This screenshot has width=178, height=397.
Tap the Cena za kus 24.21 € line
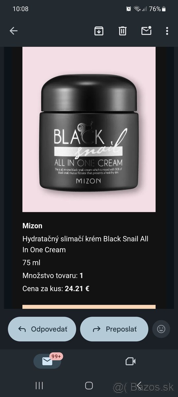pyautogui.click(x=56, y=288)
